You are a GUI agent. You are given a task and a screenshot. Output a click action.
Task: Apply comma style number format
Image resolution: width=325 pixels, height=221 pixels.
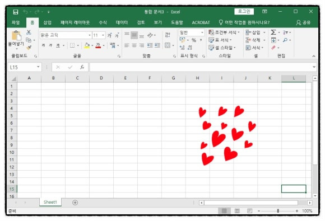201,40
